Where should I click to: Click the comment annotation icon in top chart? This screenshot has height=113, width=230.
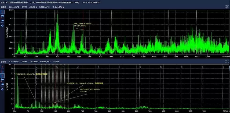[2, 21]
